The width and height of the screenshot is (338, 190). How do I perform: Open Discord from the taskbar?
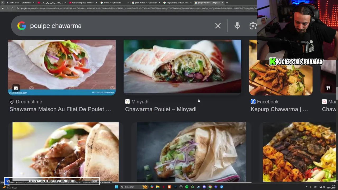(204, 187)
